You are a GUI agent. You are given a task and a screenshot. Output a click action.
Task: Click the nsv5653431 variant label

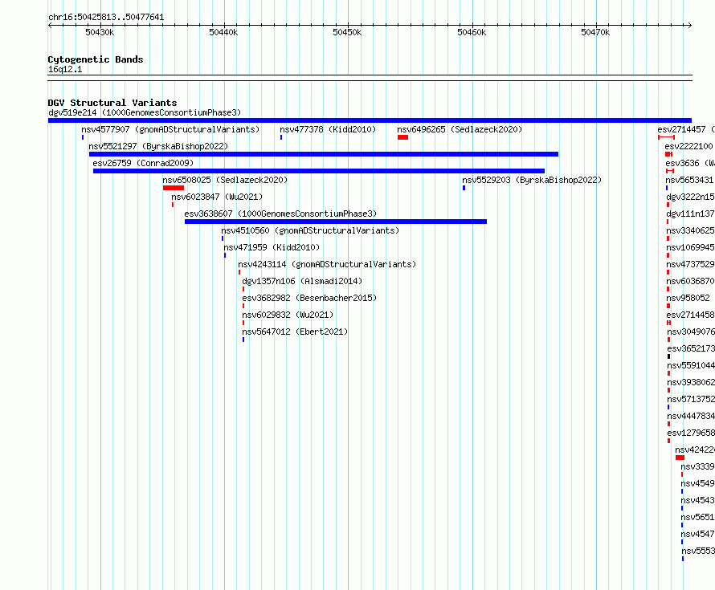[x=690, y=180]
